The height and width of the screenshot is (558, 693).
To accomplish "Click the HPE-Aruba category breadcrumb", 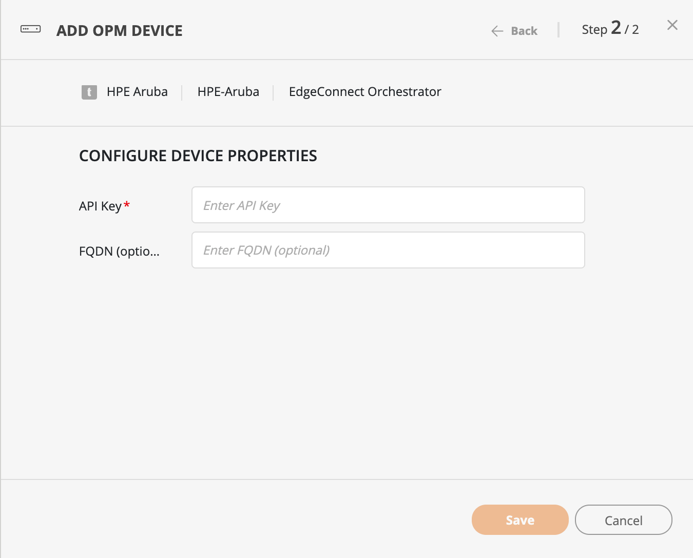I will click(x=228, y=92).
